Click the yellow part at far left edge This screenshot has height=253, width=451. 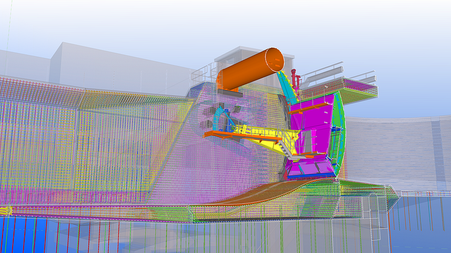pos(5,211)
